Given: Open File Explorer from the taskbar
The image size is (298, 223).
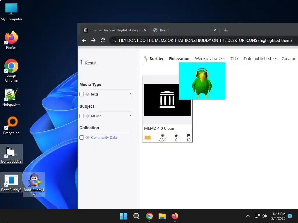Looking at the screenshot, I should (x=162, y=216).
